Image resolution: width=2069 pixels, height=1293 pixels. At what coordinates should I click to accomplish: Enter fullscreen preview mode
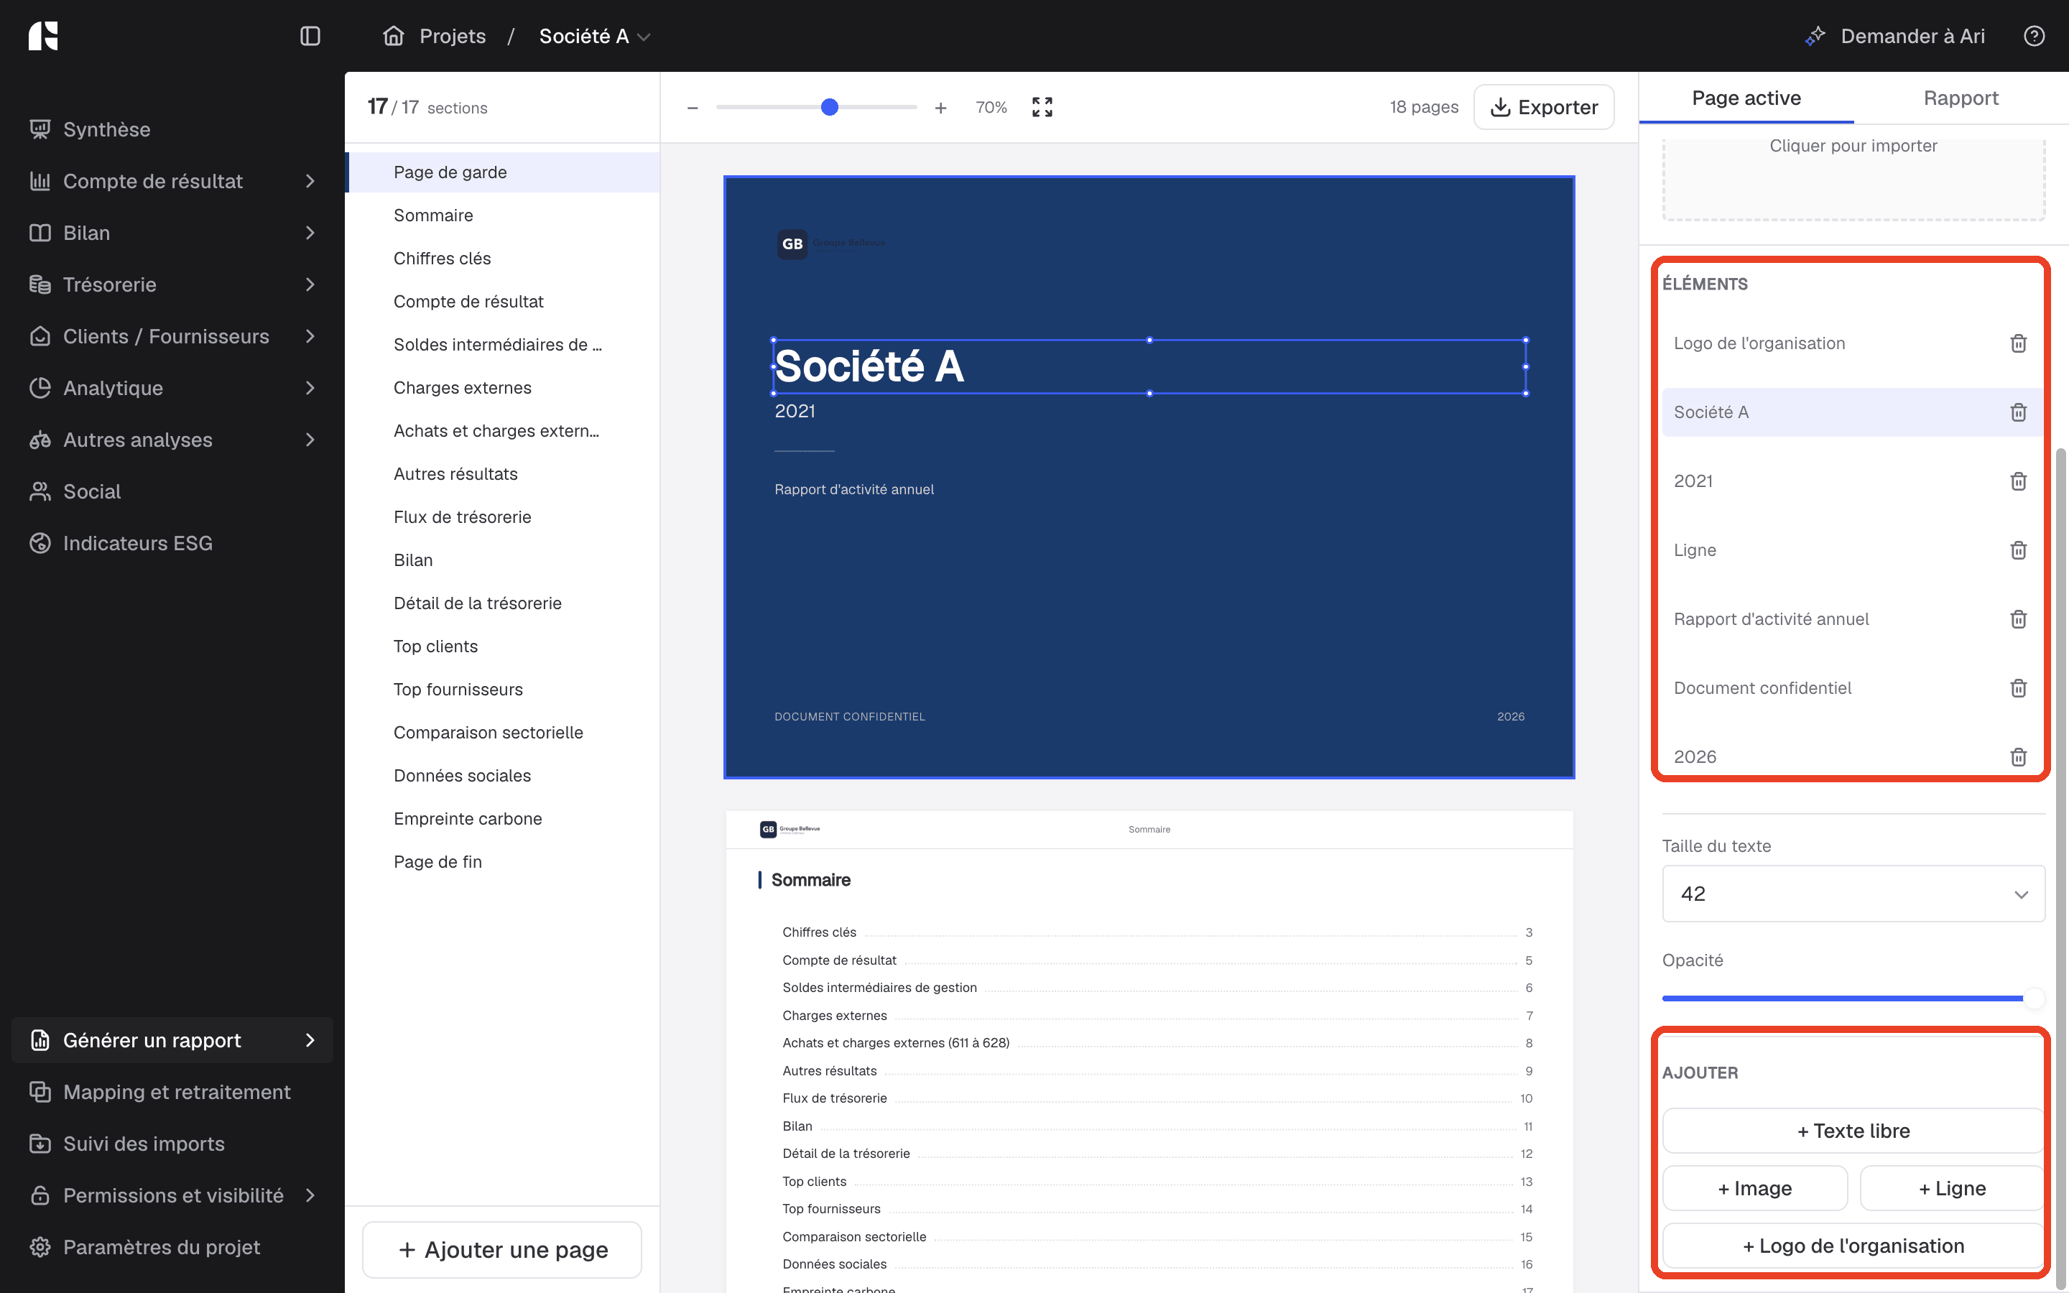1042,108
